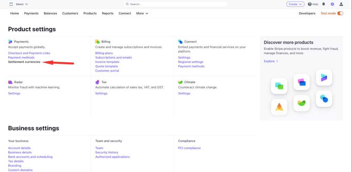Click the green Billing tile in Discover panel
352x172 pixels.
pos(279,86)
